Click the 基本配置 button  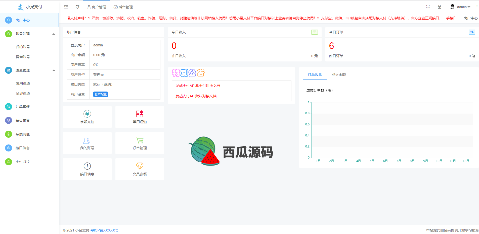point(101,94)
